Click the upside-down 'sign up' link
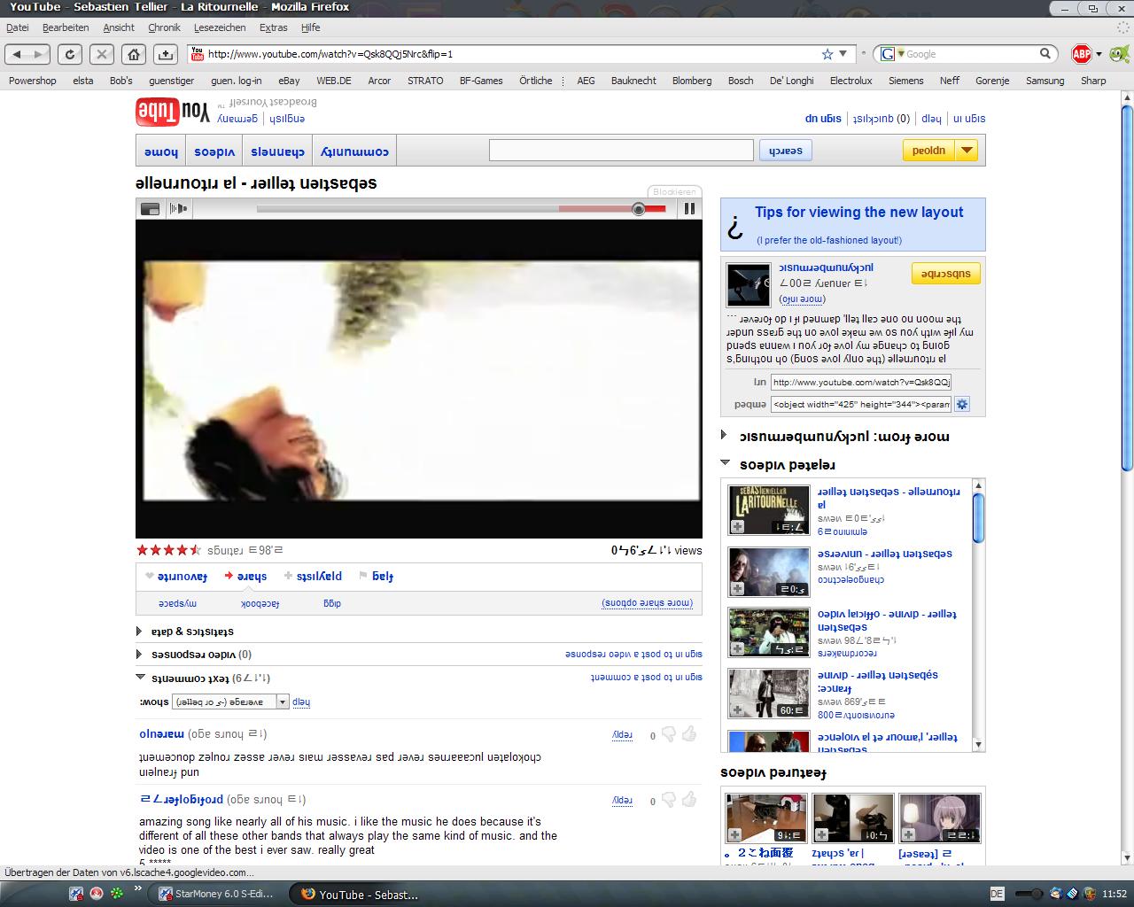1134x907 pixels. coord(823,118)
